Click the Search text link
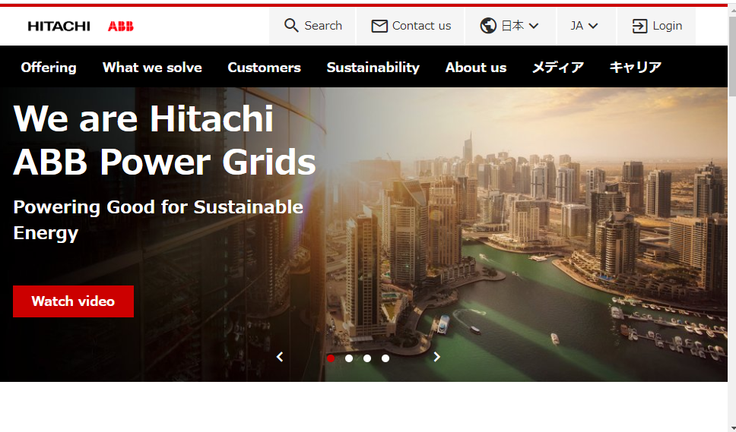Screen dimensions: 736x432 click(x=323, y=26)
